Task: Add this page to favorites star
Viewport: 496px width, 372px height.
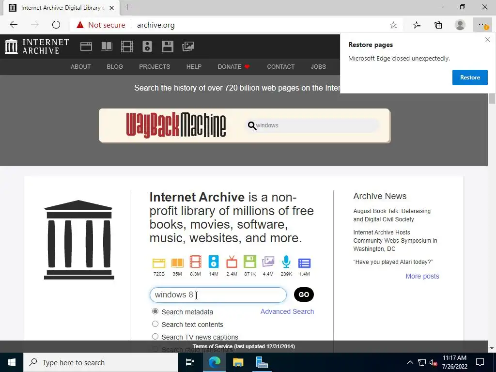Action: coord(393,25)
